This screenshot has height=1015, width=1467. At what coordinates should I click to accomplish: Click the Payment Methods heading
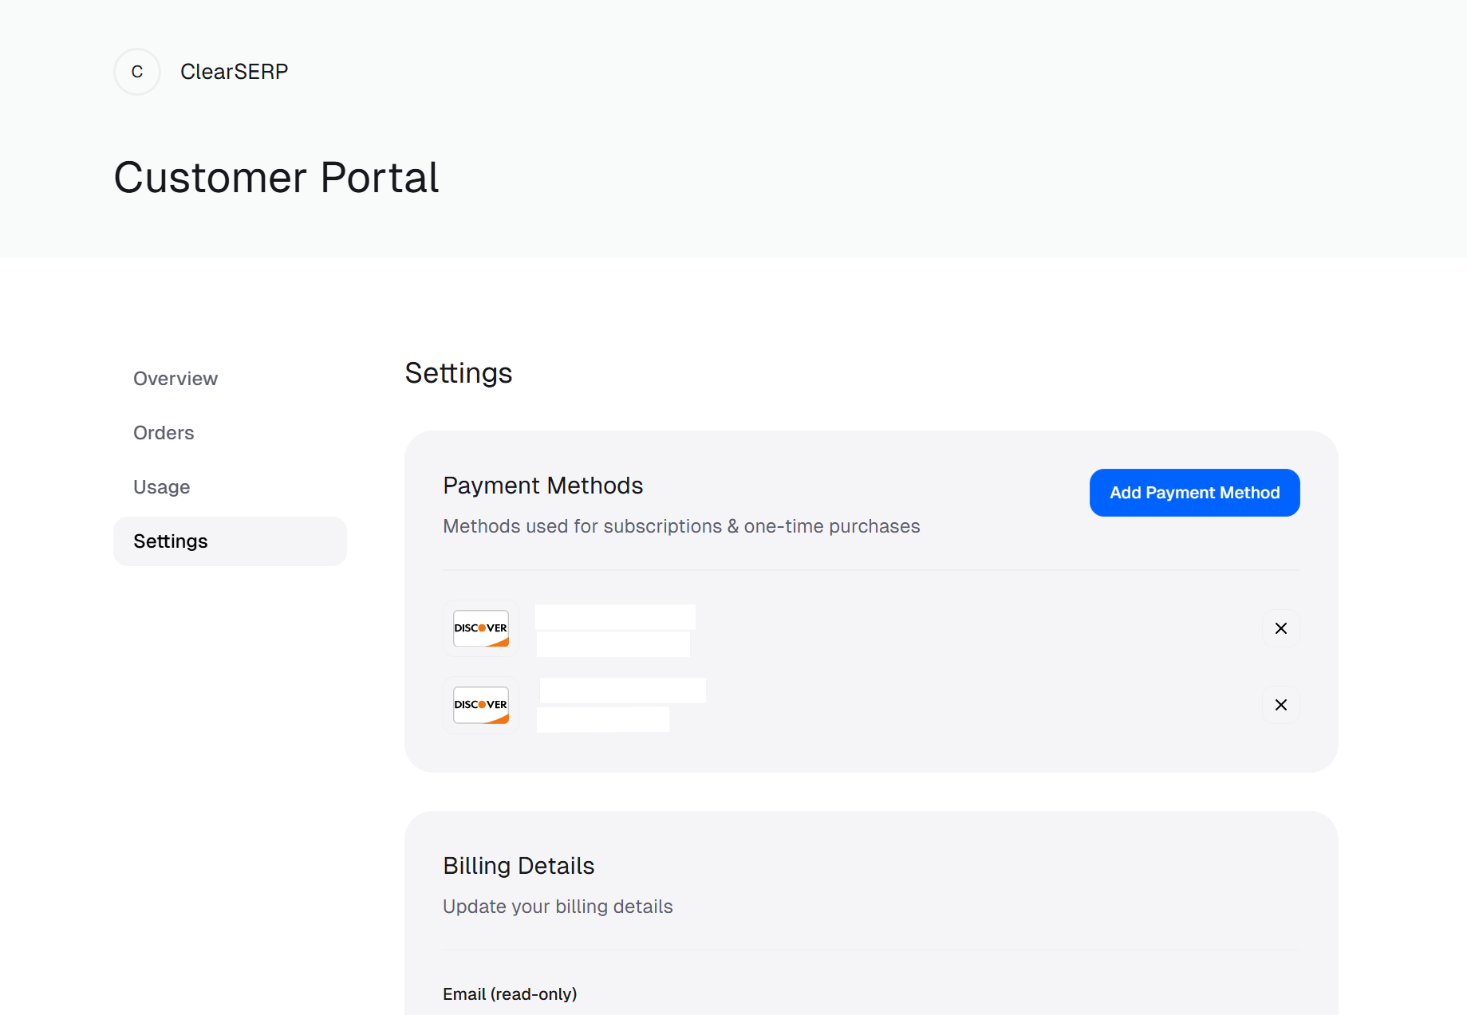[543, 486]
